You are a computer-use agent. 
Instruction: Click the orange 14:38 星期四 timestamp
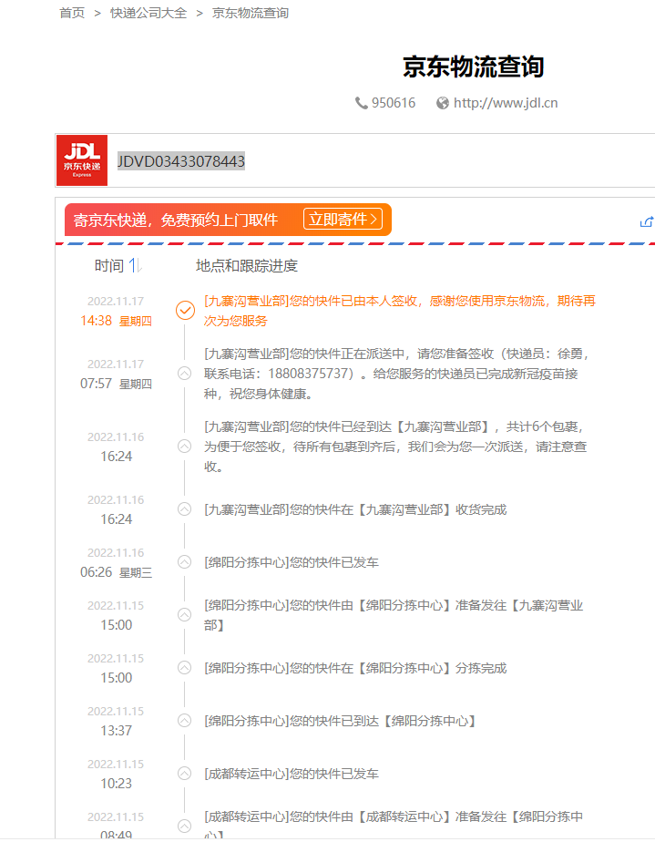(x=116, y=321)
